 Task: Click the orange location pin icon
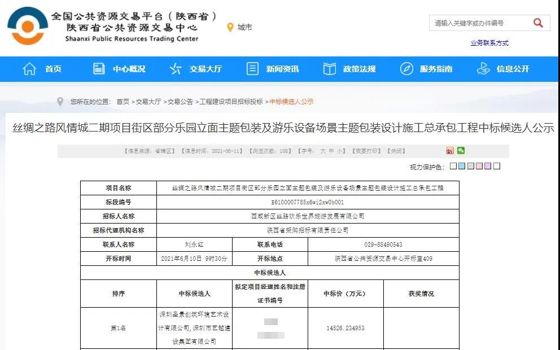(x=230, y=27)
